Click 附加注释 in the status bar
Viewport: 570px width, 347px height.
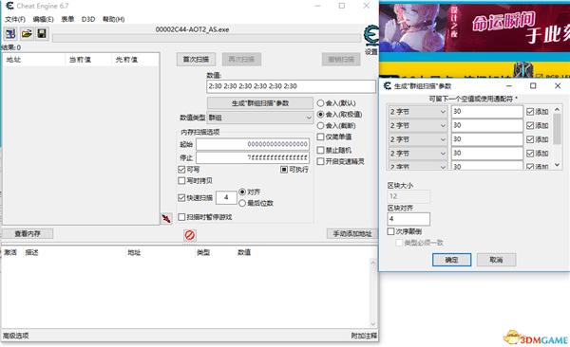[364, 336]
